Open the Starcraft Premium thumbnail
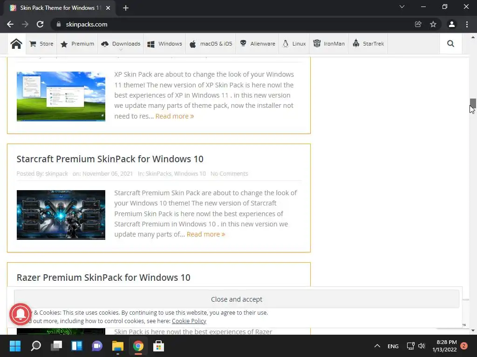 pos(61,215)
